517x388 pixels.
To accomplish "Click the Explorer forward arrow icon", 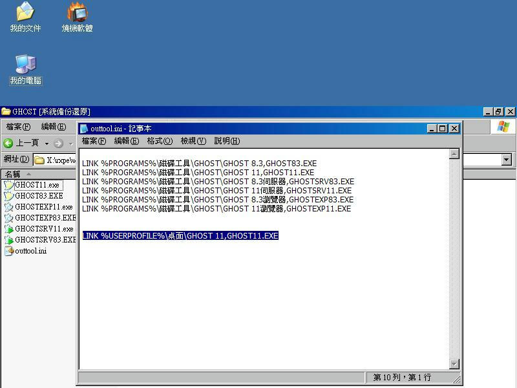I will coord(58,143).
